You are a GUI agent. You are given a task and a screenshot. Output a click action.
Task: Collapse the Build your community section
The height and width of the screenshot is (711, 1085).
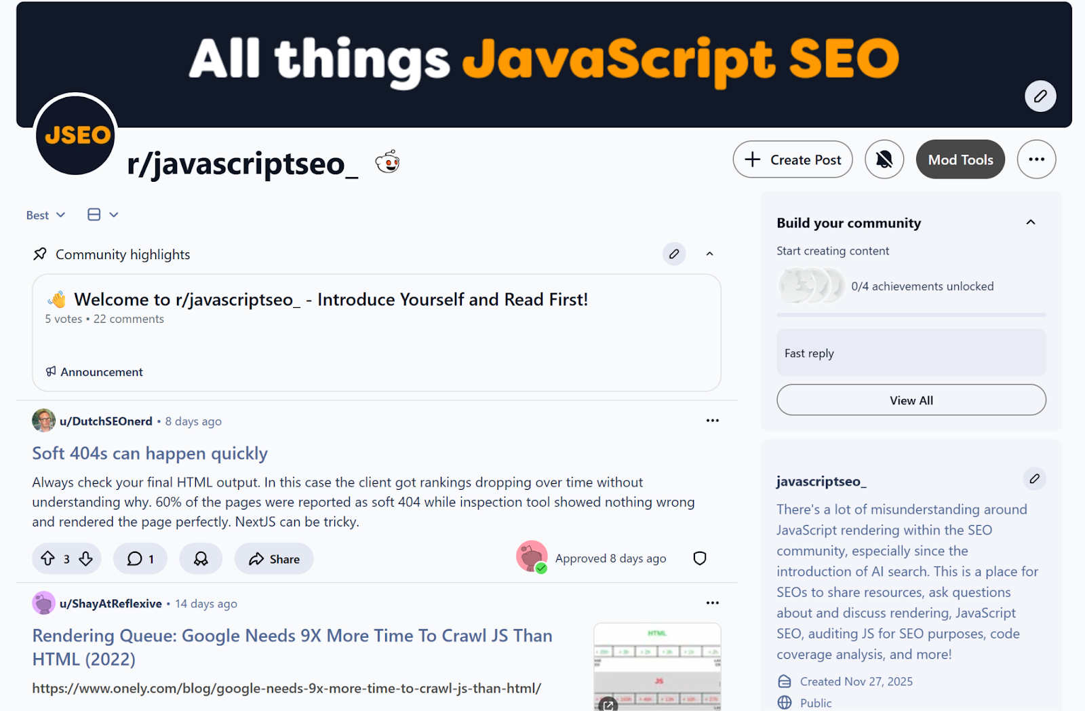(x=1030, y=223)
